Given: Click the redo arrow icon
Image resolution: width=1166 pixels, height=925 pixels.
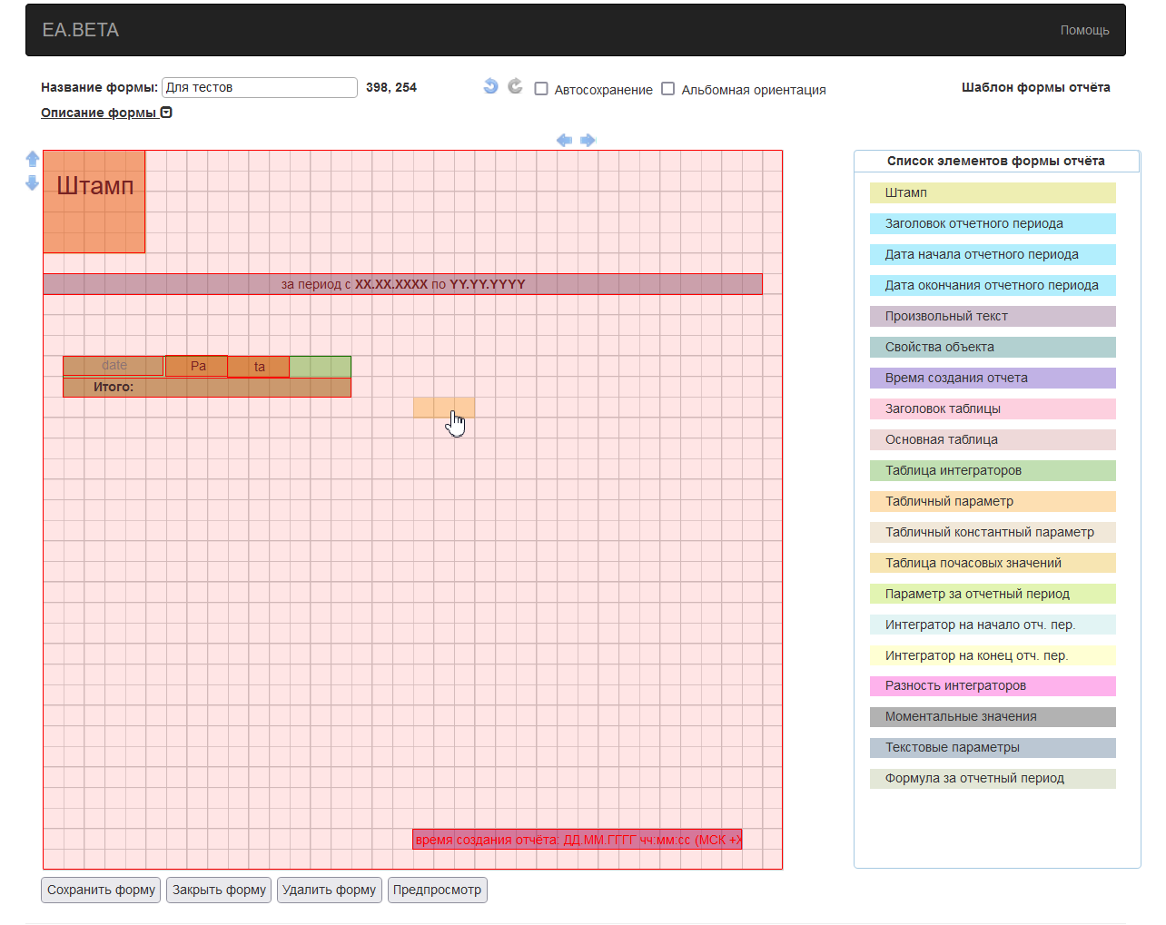Looking at the screenshot, I should pos(515,86).
